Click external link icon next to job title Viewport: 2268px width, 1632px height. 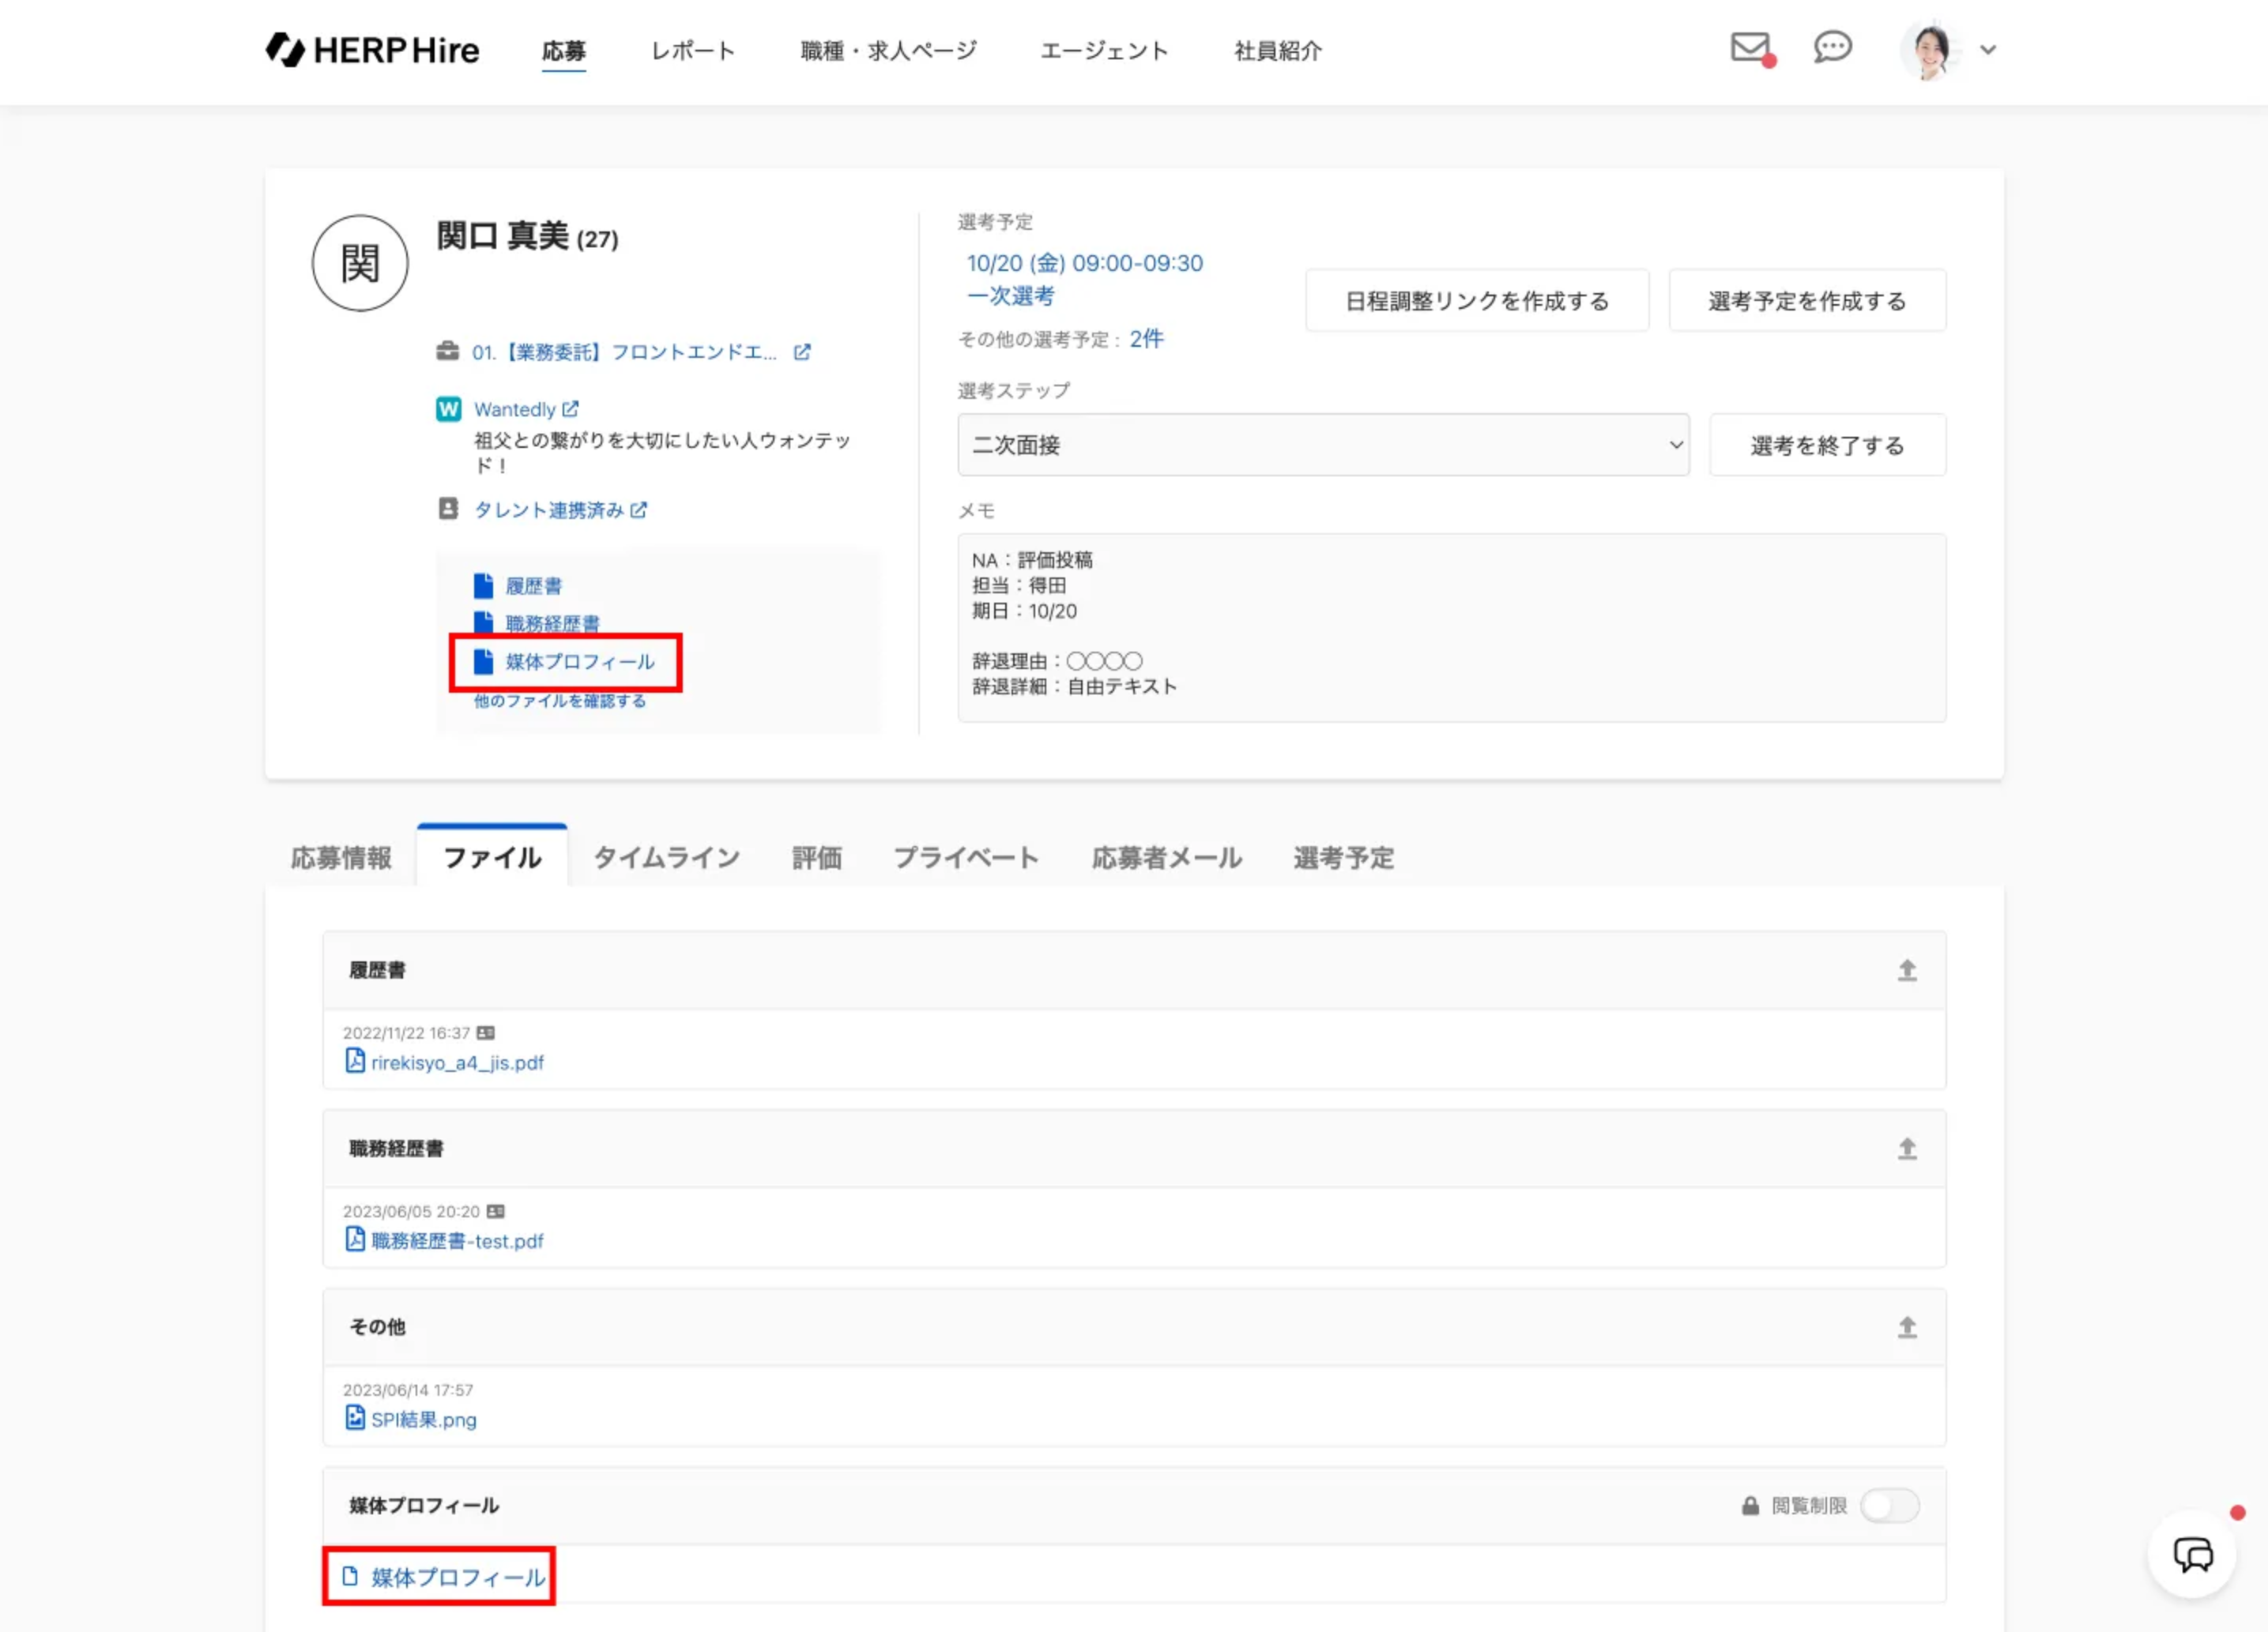(x=802, y=352)
